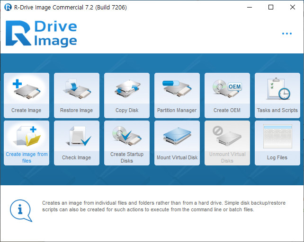
Task: Click the title text "R-Drive Image Commercial 7.2 (Build 7206)"
Action: 71,8
